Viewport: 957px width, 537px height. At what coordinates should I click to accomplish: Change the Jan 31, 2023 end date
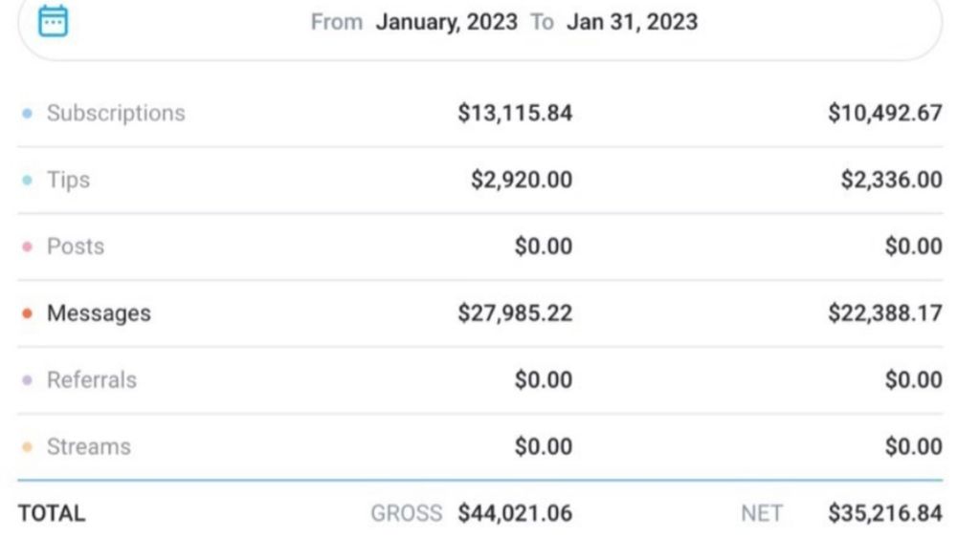(x=632, y=22)
